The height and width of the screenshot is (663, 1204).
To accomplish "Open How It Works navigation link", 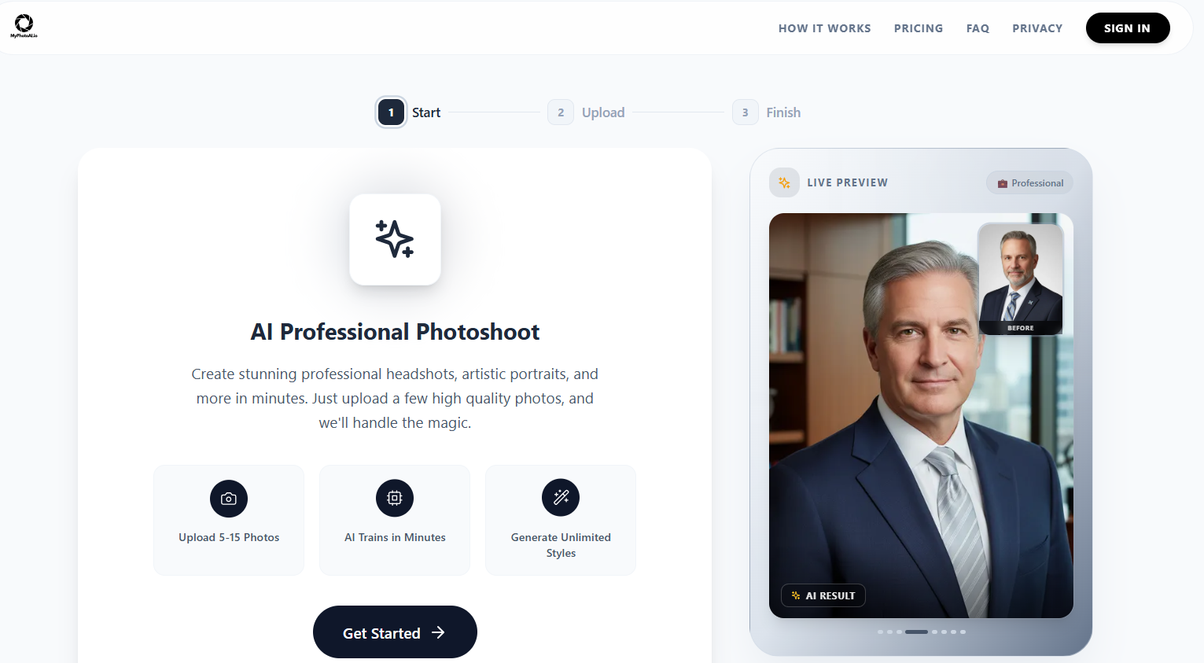I will pyautogui.click(x=824, y=28).
